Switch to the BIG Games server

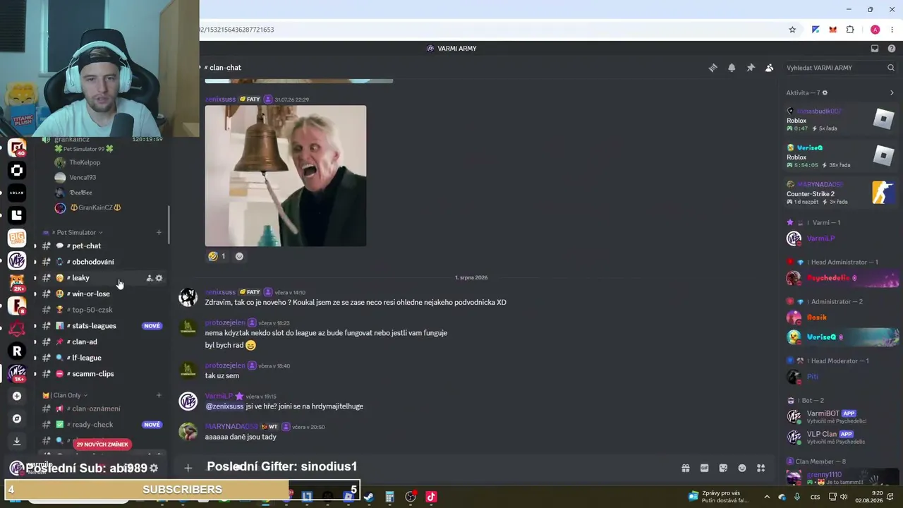point(17,238)
